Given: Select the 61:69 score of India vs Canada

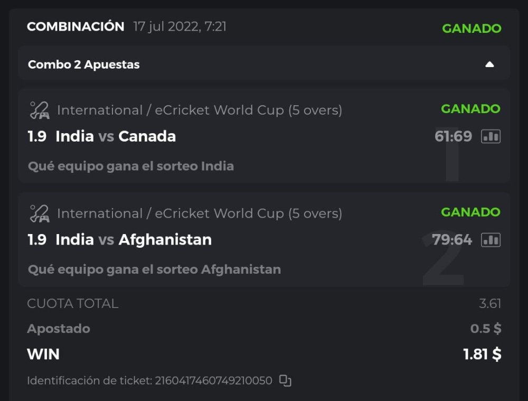Looking at the screenshot, I should [453, 137].
